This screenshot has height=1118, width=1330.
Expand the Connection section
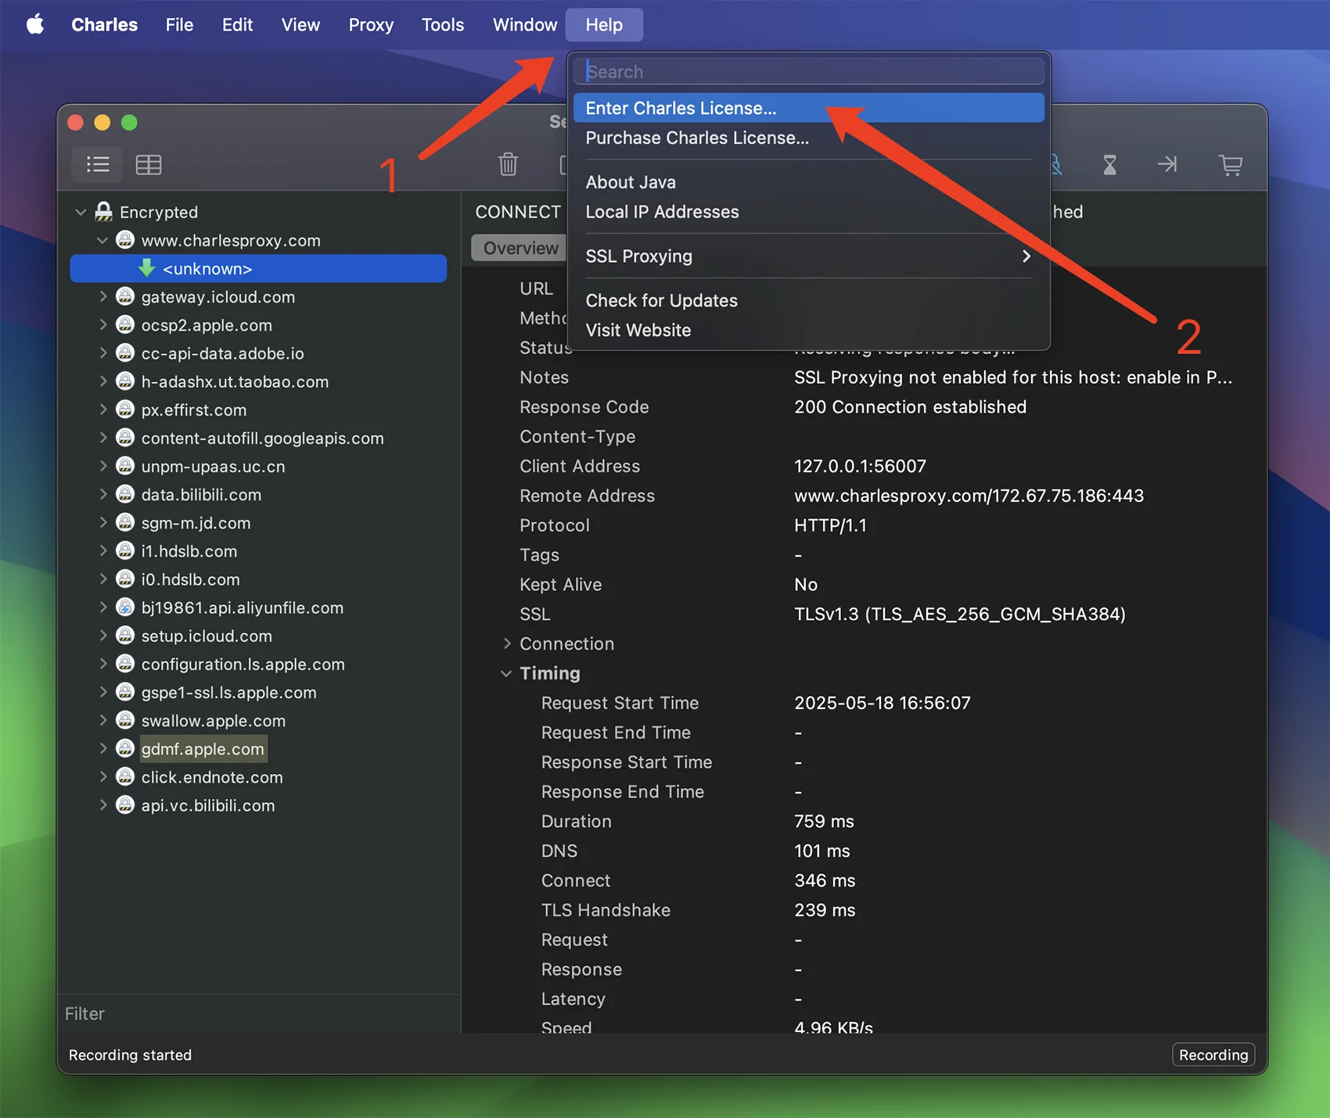tap(507, 643)
